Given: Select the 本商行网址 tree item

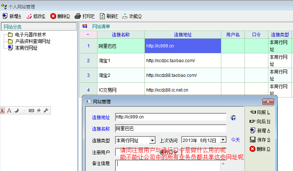Looking at the screenshot, I should pos(26,48).
